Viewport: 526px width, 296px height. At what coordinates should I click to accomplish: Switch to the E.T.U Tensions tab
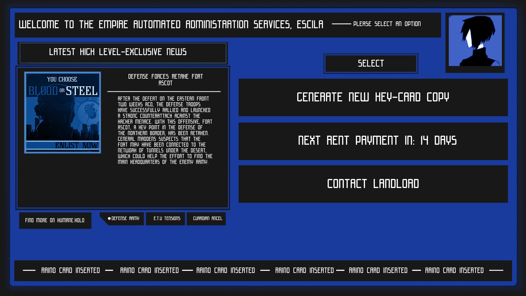click(167, 218)
